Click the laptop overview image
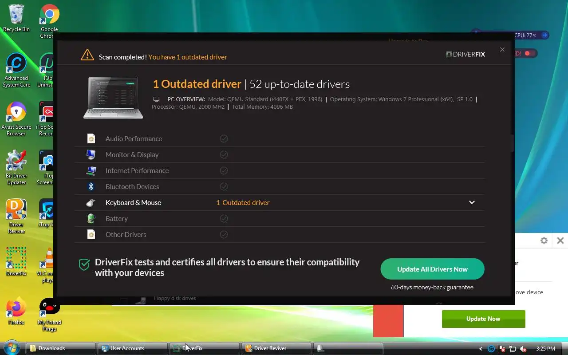568x355 pixels. tap(113, 97)
